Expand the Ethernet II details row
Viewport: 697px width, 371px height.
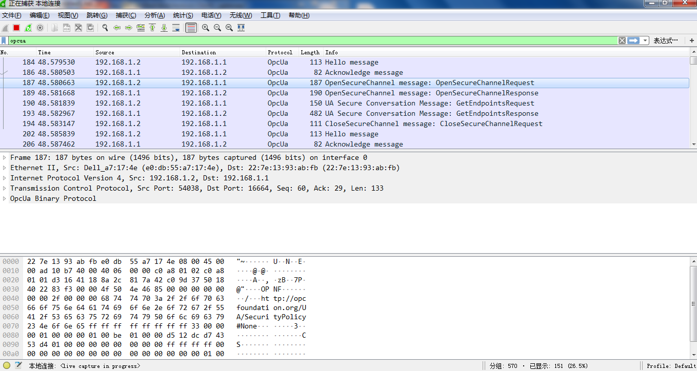5,168
